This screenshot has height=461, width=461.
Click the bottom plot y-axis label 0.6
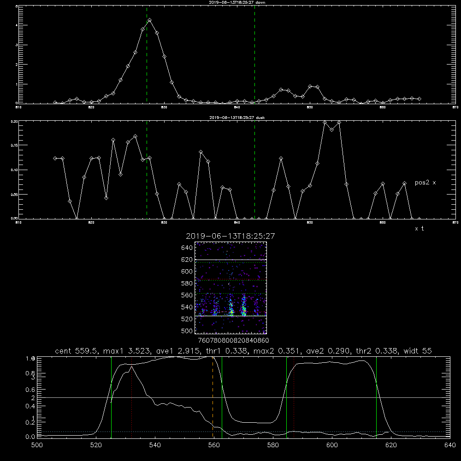tap(30, 390)
